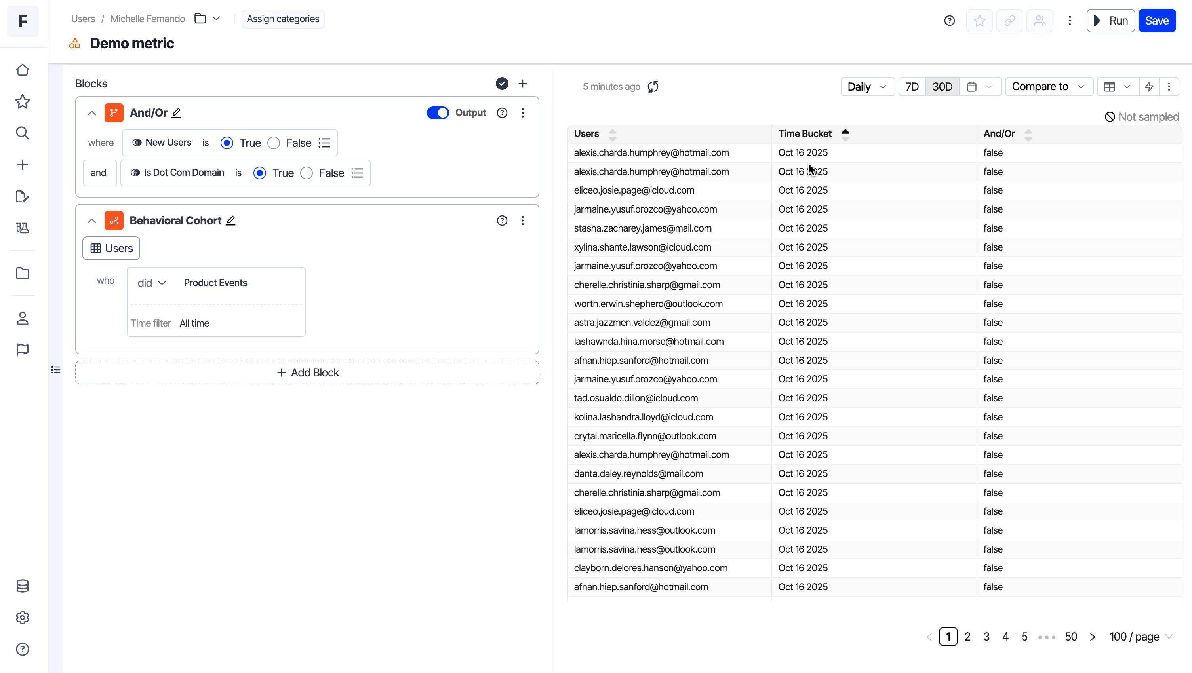Open the experiments flask sidebar icon
The width and height of the screenshot is (1192, 673).
pos(22,228)
